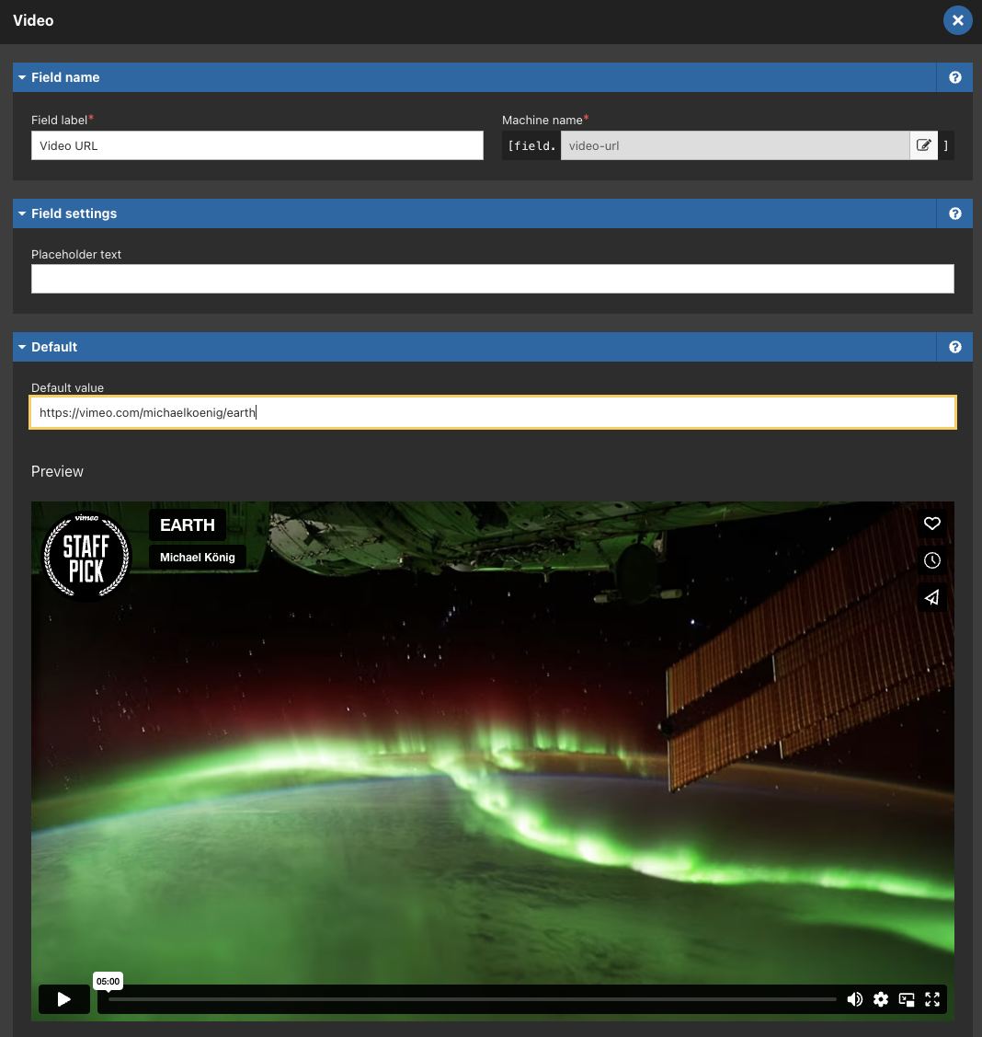This screenshot has width=982, height=1037.
Task: Open the EARTH video title link
Action: pyautogui.click(x=188, y=525)
